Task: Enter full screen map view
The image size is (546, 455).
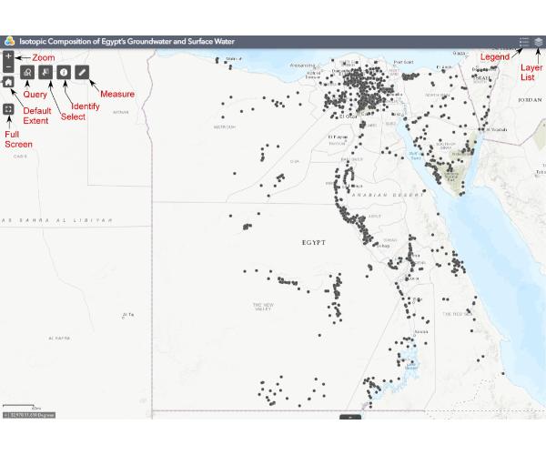Action: [x=8, y=110]
